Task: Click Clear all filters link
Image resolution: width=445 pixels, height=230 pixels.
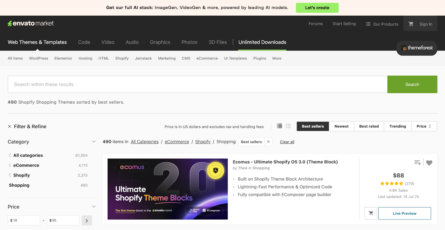Action: [x=287, y=142]
